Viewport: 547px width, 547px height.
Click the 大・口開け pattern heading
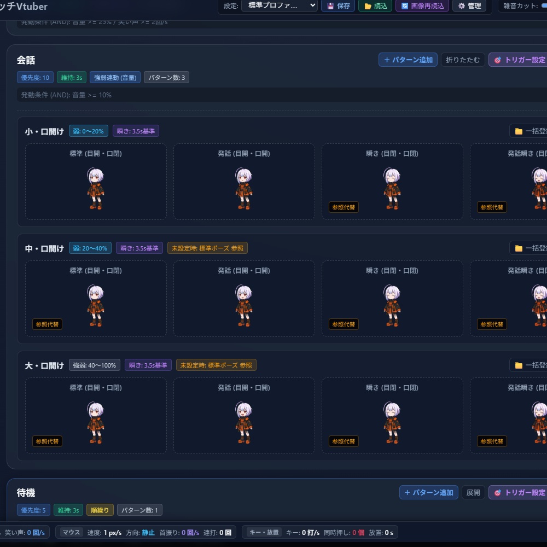pos(44,365)
